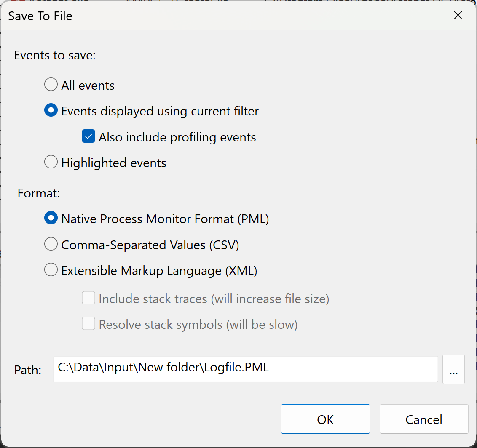Click the "Save To File" title bar

point(40,16)
